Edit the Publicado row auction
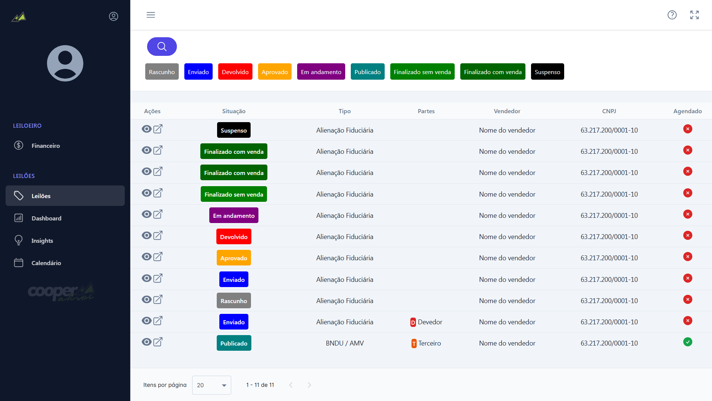 158,342
